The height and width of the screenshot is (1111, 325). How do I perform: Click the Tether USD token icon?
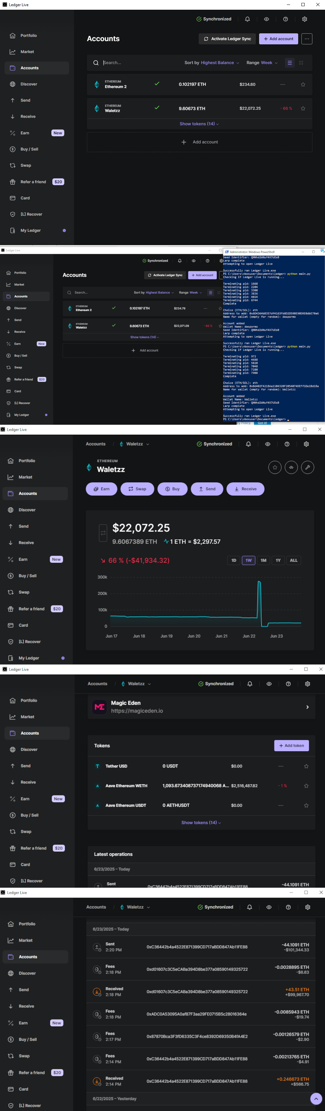click(x=97, y=766)
